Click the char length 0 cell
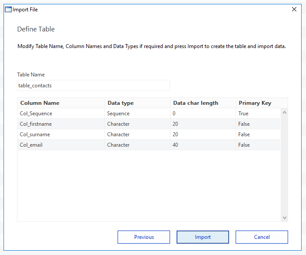The width and height of the screenshot is (306, 255). point(203,114)
